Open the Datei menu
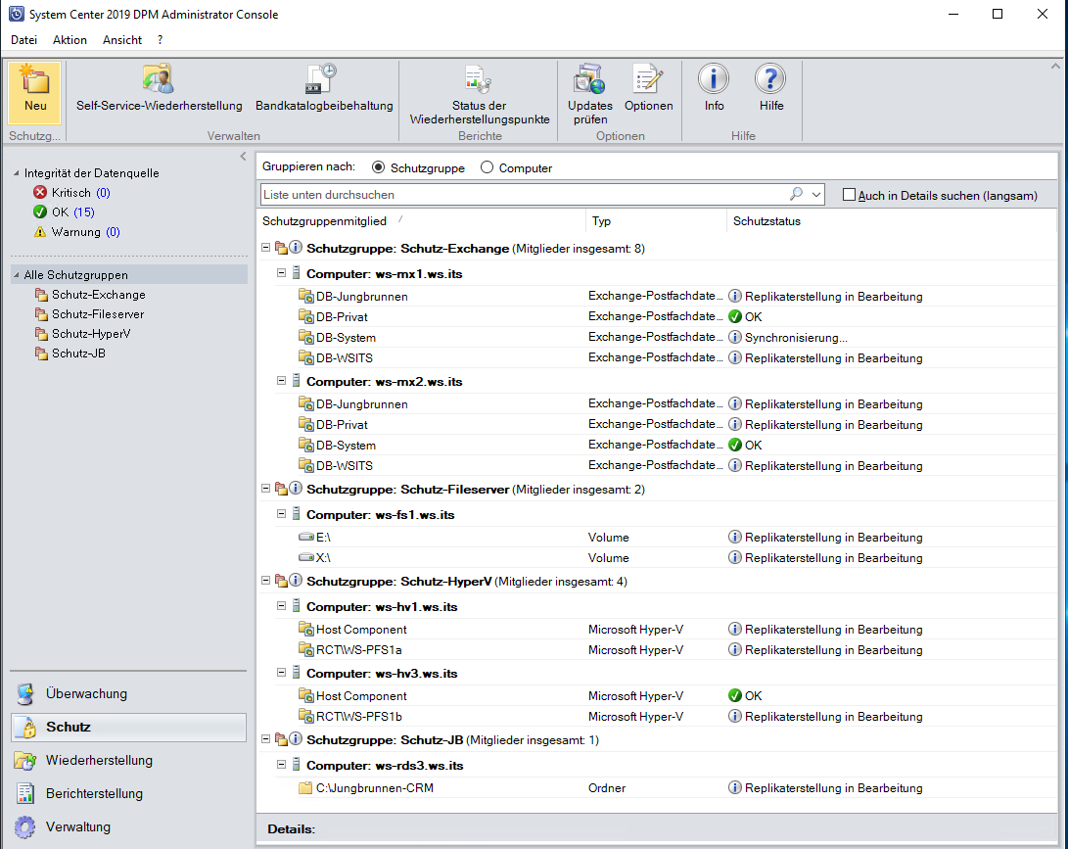Viewport: 1068px width, 849px height. (23, 40)
